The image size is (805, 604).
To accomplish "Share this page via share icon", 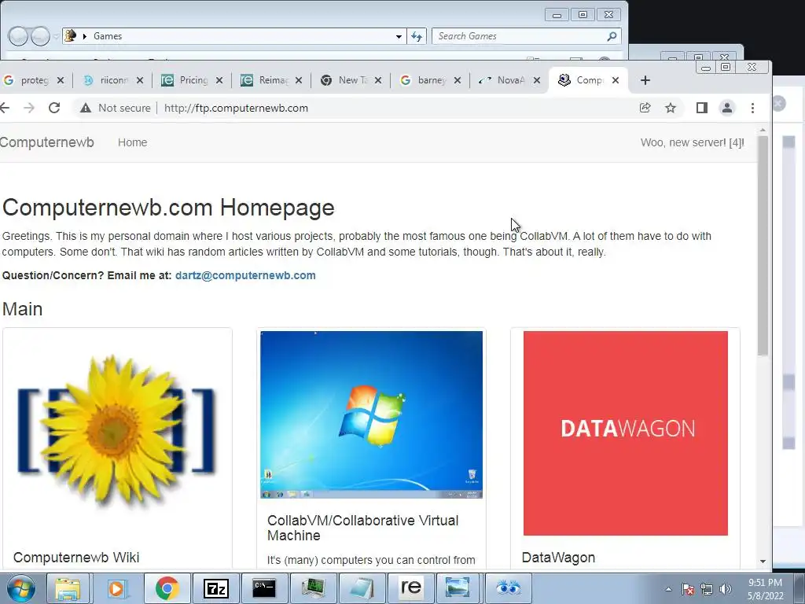I will click(645, 108).
